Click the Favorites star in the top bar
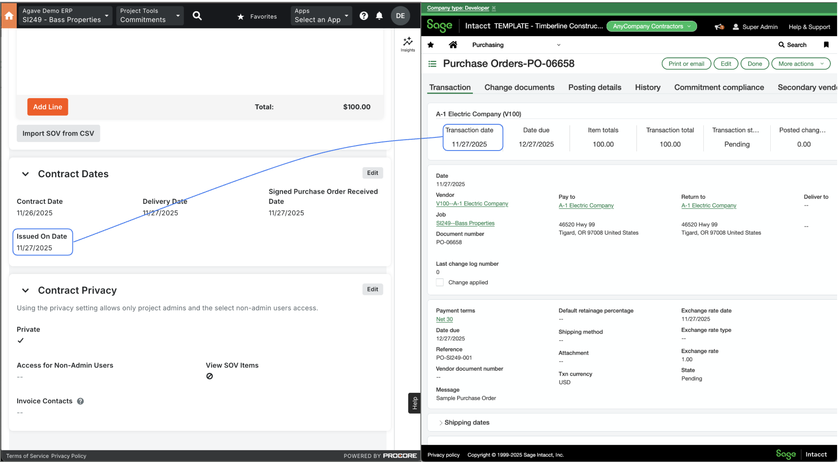The width and height of the screenshot is (839, 462). 240,16
